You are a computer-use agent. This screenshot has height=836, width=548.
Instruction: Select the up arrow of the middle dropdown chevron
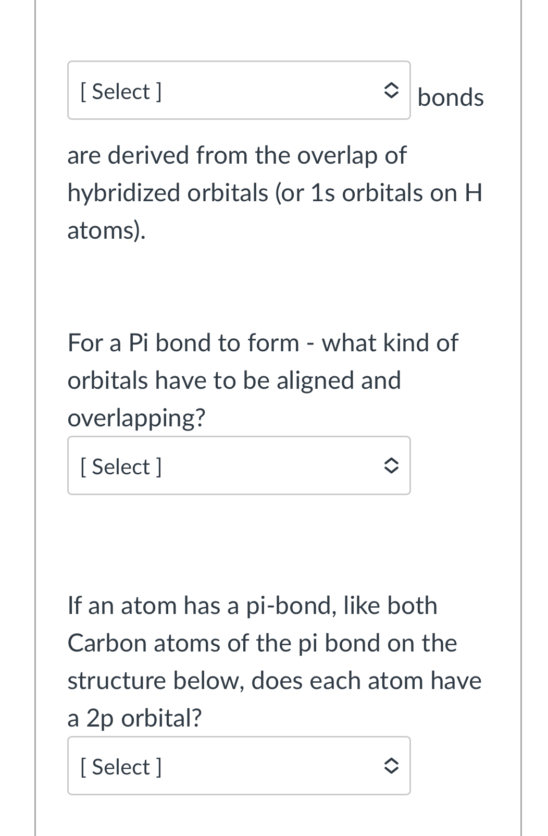pyautogui.click(x=391, y=460)
